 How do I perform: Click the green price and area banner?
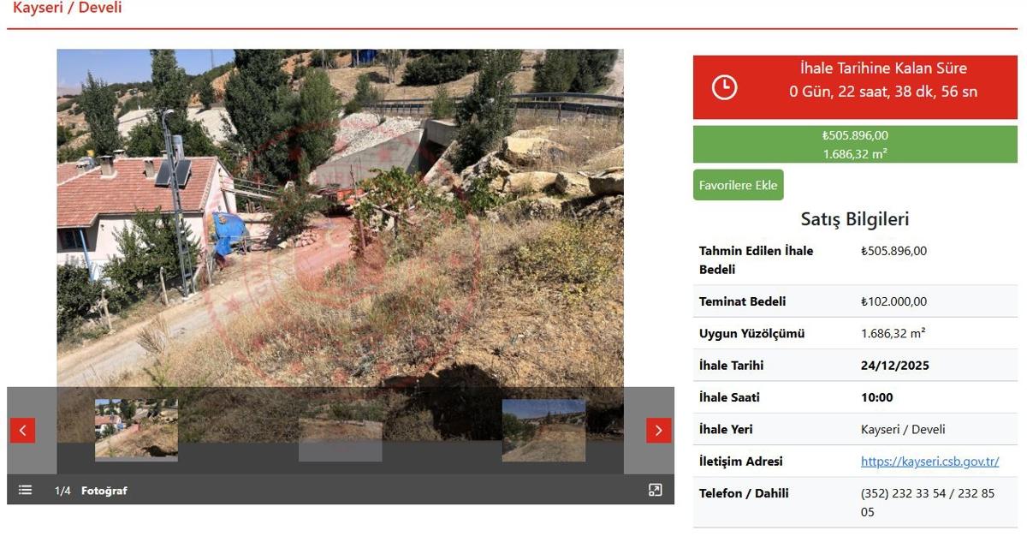[x=854, y=145]
